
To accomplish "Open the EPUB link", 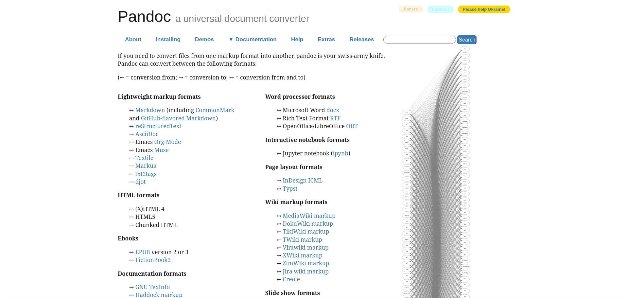I will coord(142,252).
